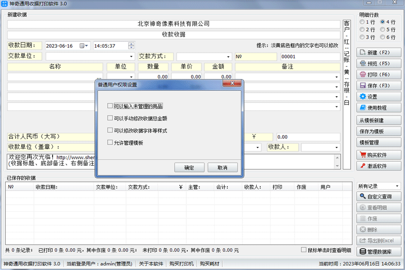Image resolution: width=405 pixels, height=270 pixels.
Task: Expand first row 备注 dropdown
Action: (337, 76)
